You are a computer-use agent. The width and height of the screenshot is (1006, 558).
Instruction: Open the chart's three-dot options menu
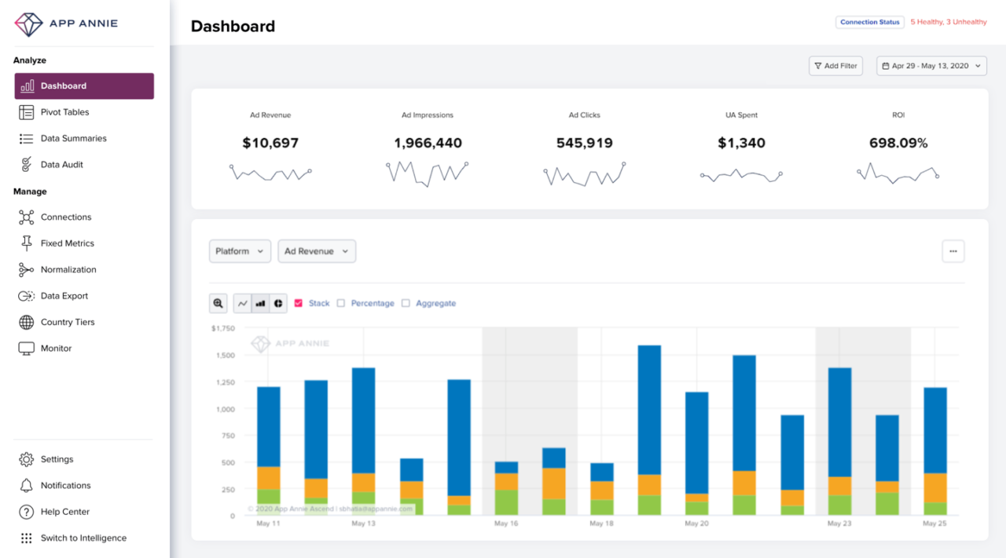pyautogui.click(x=953, y=251)
